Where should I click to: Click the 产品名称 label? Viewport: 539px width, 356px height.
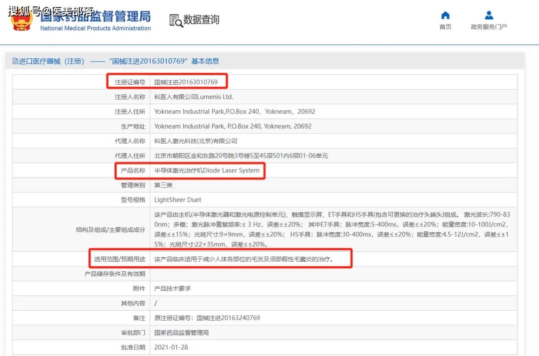133,171
